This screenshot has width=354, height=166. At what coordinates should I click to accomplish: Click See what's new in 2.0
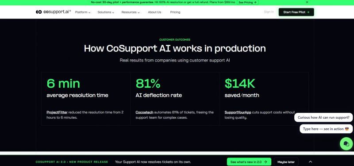click(x=249, y=162)
